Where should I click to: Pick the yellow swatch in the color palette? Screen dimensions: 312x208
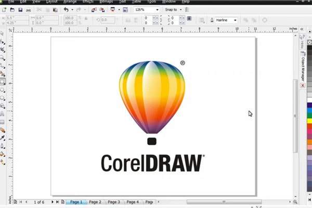pyautogui.click(x=309, y=121)
